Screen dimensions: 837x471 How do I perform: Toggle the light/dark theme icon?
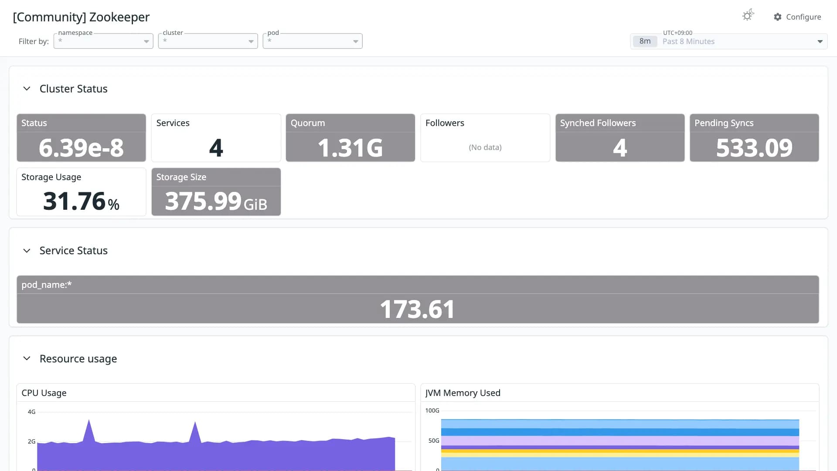[748, 15]
